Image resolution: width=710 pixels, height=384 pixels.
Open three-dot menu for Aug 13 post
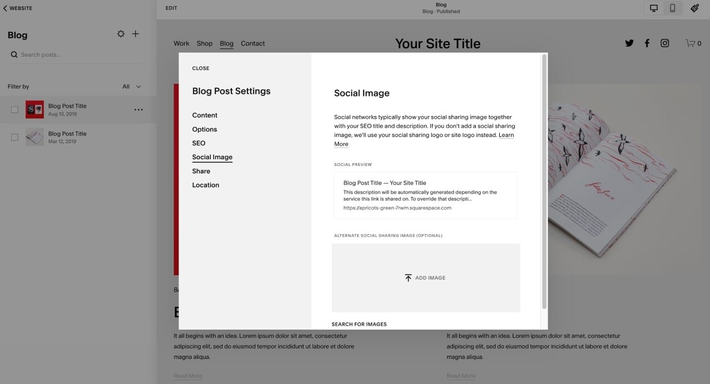point(139,110)
